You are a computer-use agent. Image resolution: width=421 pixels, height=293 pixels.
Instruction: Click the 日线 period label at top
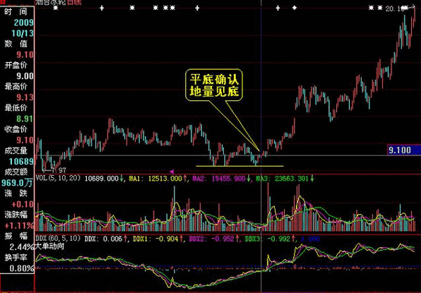74,2
